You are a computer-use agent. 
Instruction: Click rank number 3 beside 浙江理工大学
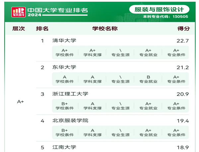[x=42, y=94]
